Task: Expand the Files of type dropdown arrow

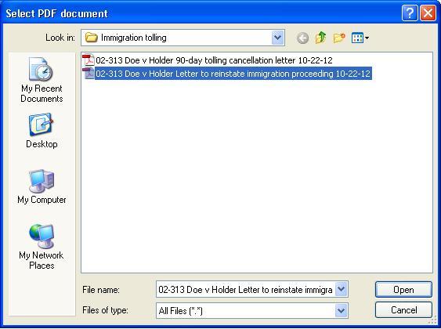Action: pyautogui.click(x=342, y=310)
